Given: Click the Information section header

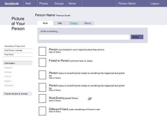Looking at the screenshot, I should coord(17,63).
